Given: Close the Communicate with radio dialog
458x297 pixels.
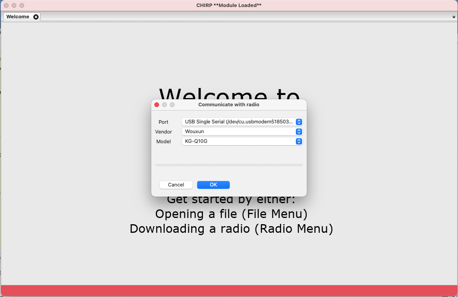Looking at the screenshot, I should (157, 105).
